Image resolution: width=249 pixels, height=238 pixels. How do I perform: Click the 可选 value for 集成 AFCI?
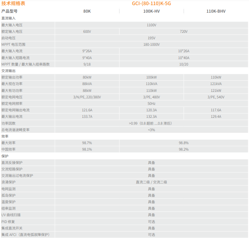(x=151, y=235)
